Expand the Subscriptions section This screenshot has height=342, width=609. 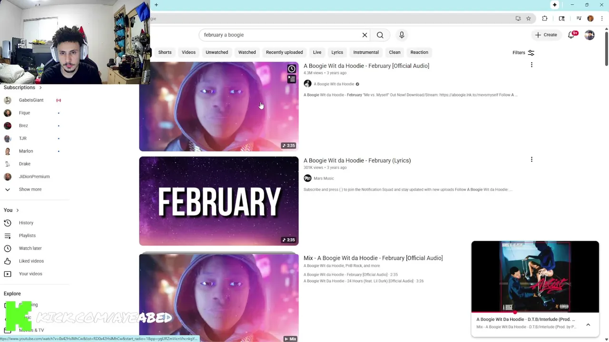click(23, 87)
